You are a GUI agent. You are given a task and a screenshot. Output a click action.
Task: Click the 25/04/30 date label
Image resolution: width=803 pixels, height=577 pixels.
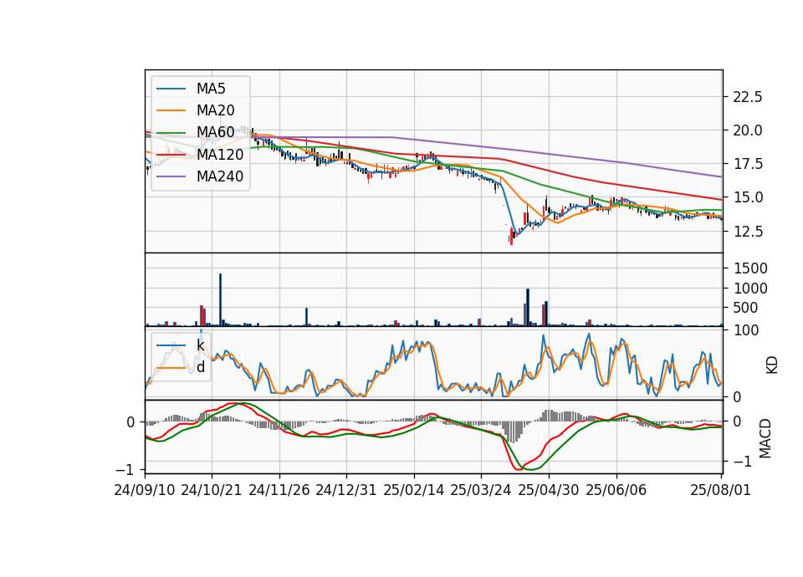549,490
